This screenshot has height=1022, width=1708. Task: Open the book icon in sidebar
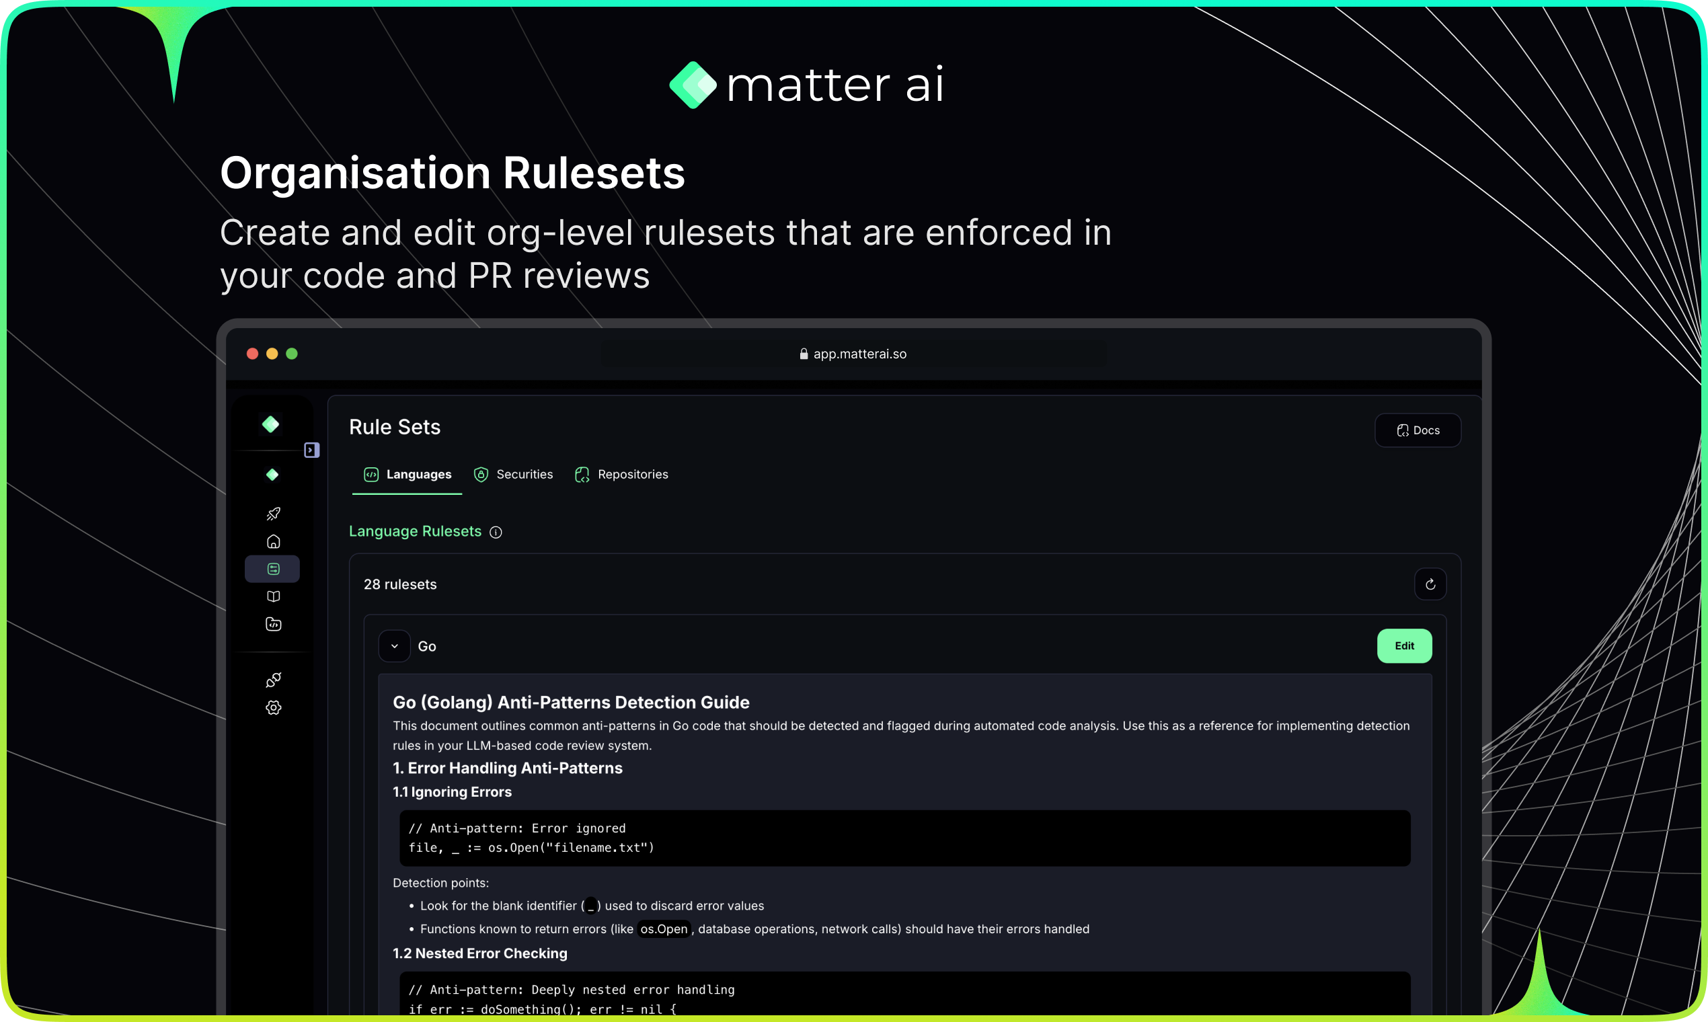pos(274,596)
